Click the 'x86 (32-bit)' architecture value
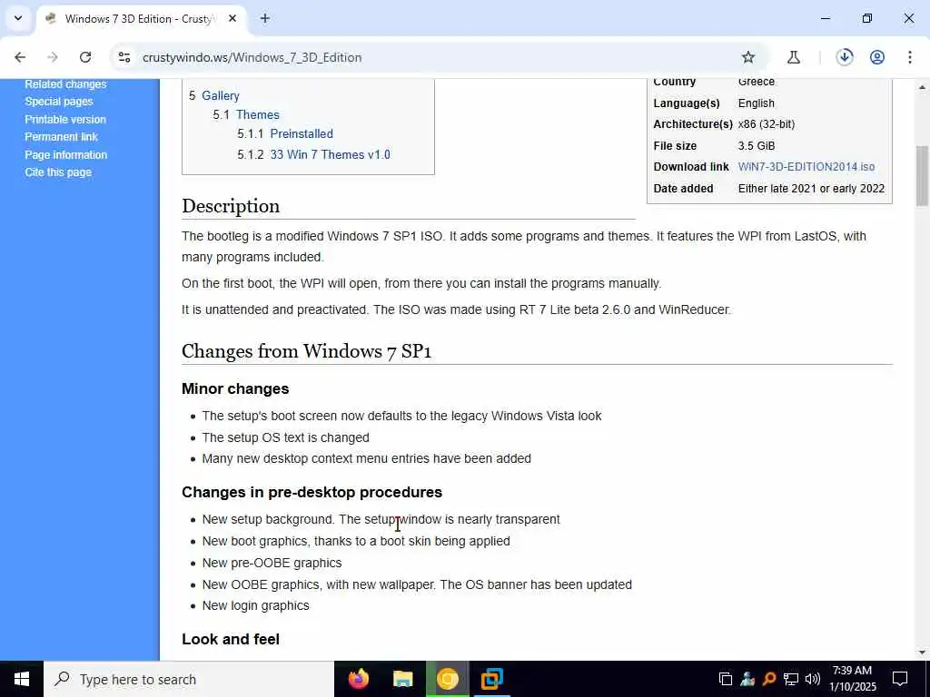The height and width of the screenshot is (697, 930). click(x=767, y=123)
